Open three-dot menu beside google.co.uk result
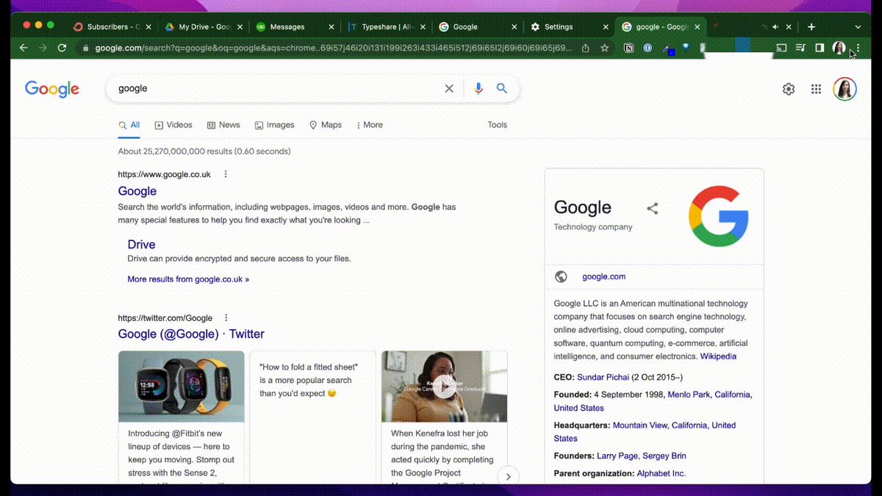This screenshot has height=496, width=882. coord(226,174)
